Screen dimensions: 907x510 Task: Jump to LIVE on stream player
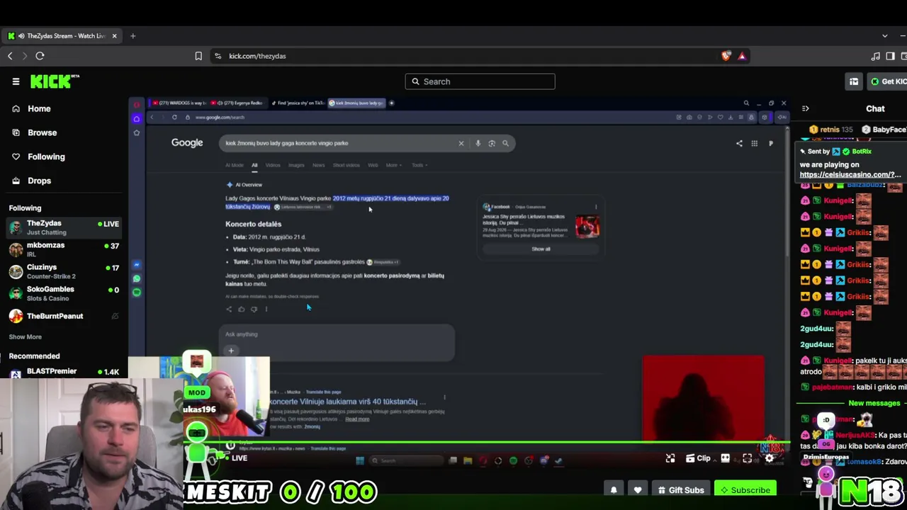click(x=235, y=458)
